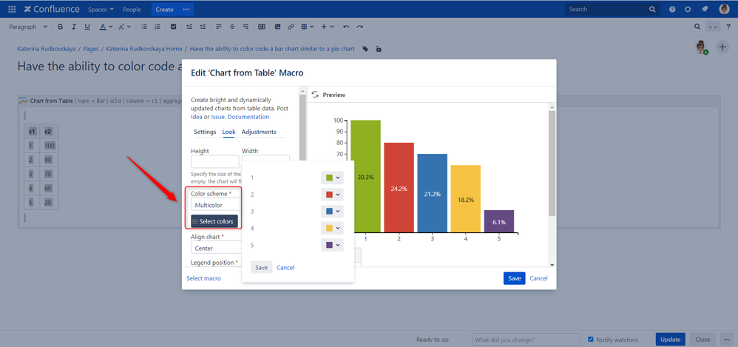The width and height of the screenshot is (738, 347).
Task: Click the indent icon
Action: click(x=203, y=27)
